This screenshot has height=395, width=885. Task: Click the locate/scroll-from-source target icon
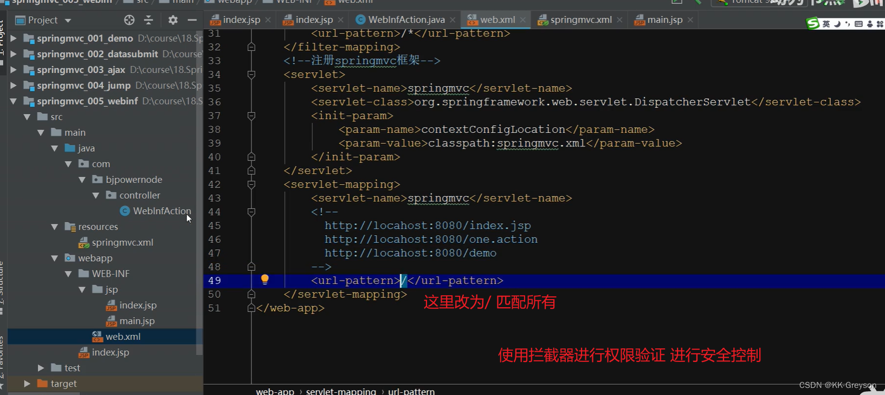click(x=129, y=20)
